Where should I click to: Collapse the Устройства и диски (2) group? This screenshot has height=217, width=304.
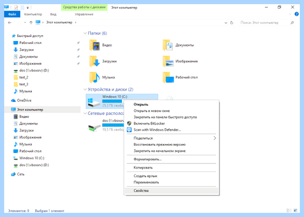coord(85,90)
